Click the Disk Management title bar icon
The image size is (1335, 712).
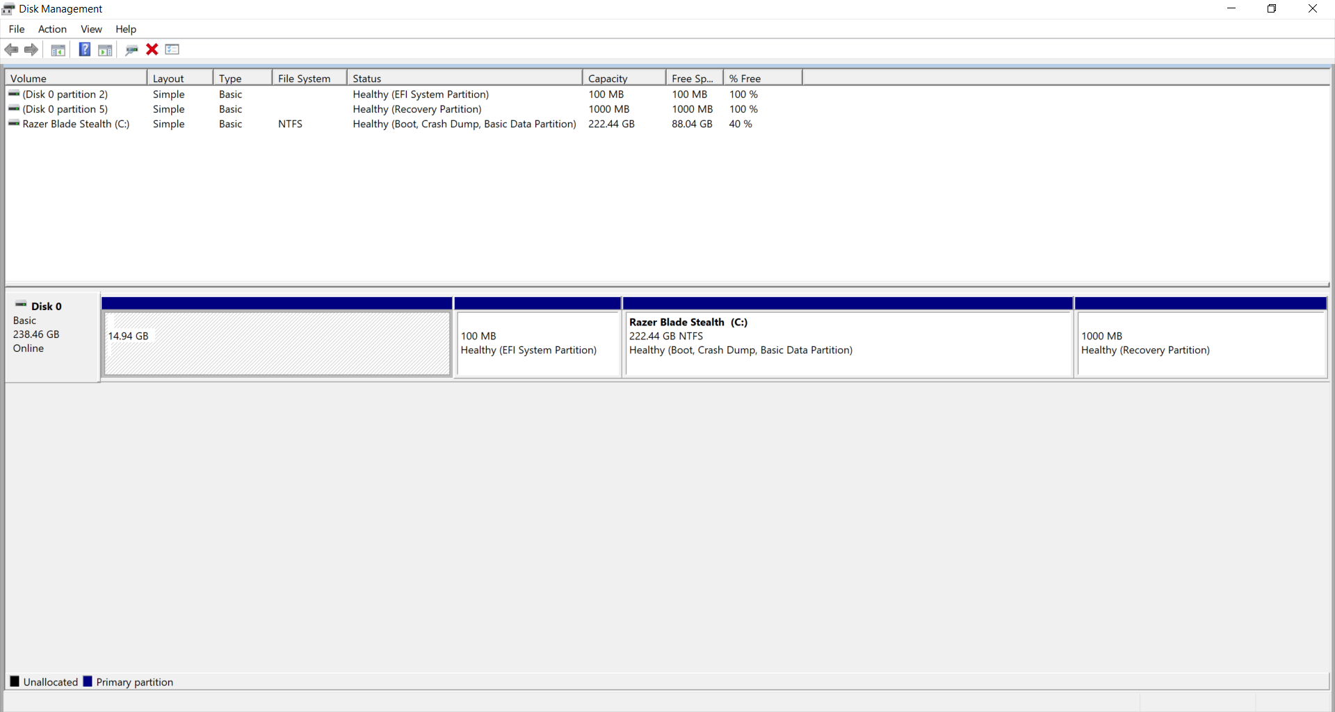pyautogui.click(x=8, y=9)
